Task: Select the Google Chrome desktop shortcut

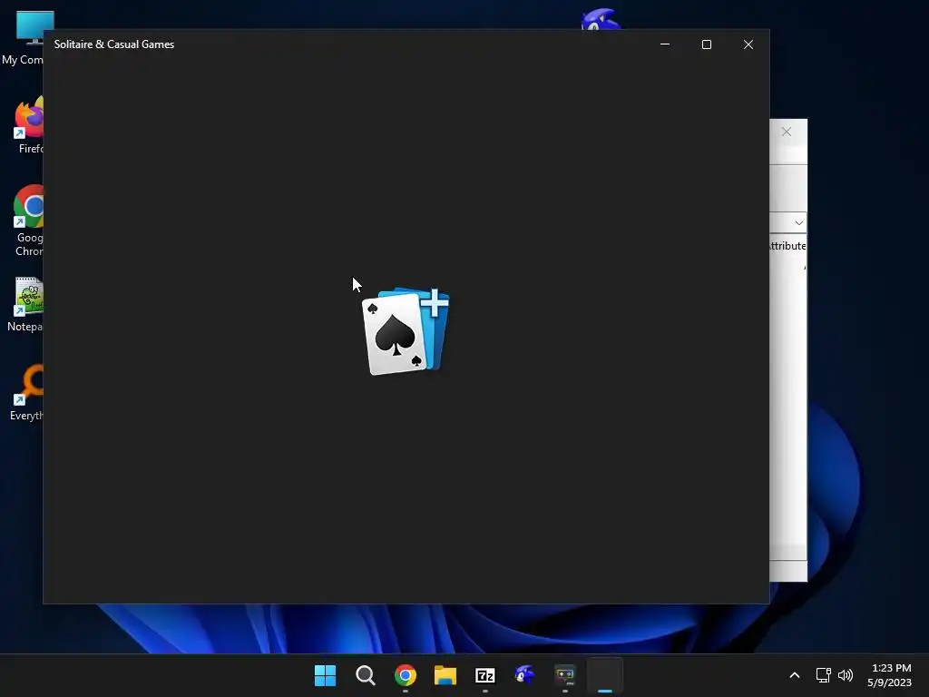Action: tap(28, 221)
